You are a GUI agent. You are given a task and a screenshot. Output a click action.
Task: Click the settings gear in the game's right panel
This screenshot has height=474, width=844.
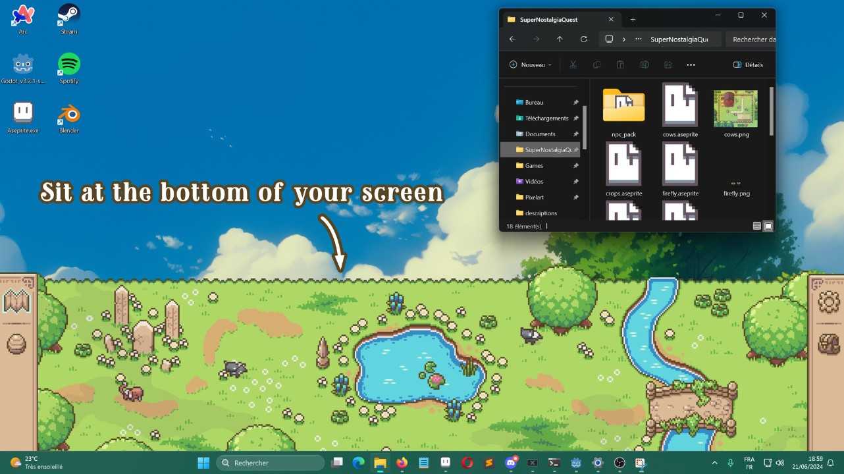click(x=828, y=302)
